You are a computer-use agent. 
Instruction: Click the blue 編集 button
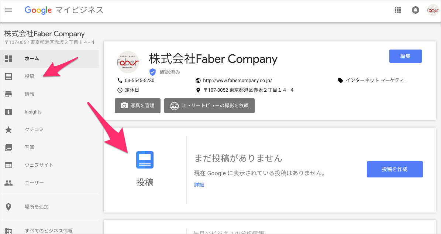pyautogui.click(x=405, y=56)
